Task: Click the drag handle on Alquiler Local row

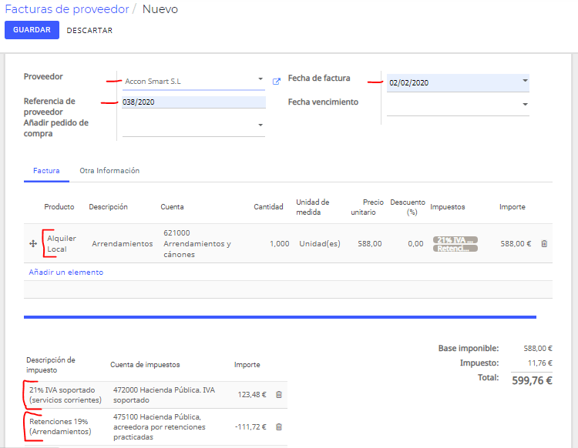Action: tap(33, 243)
